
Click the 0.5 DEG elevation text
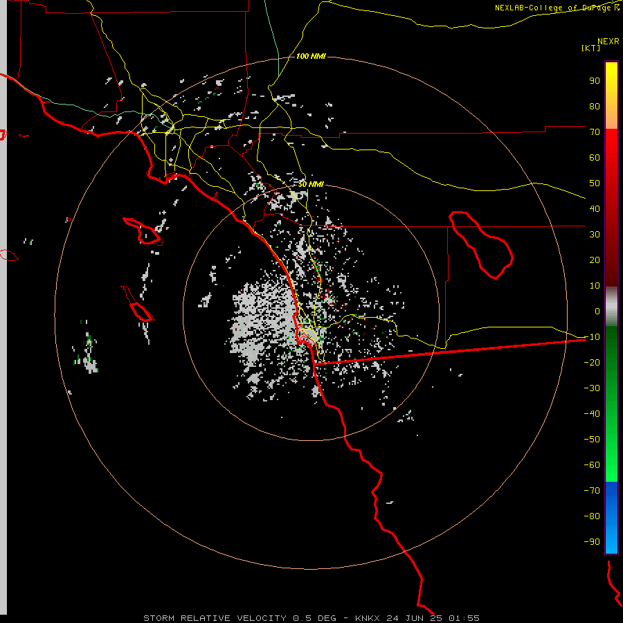coord(315,618)
